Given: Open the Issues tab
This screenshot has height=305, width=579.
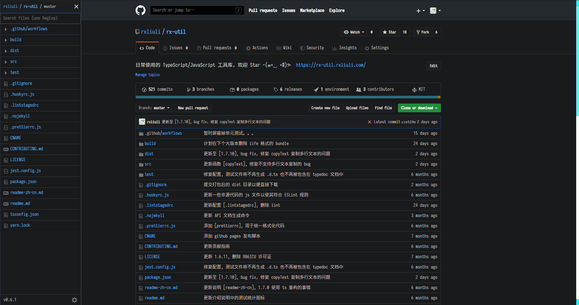Looking at the screenshot, I should 176,48.
